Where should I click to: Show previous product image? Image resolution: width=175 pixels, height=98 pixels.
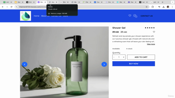tap(25, 64)
